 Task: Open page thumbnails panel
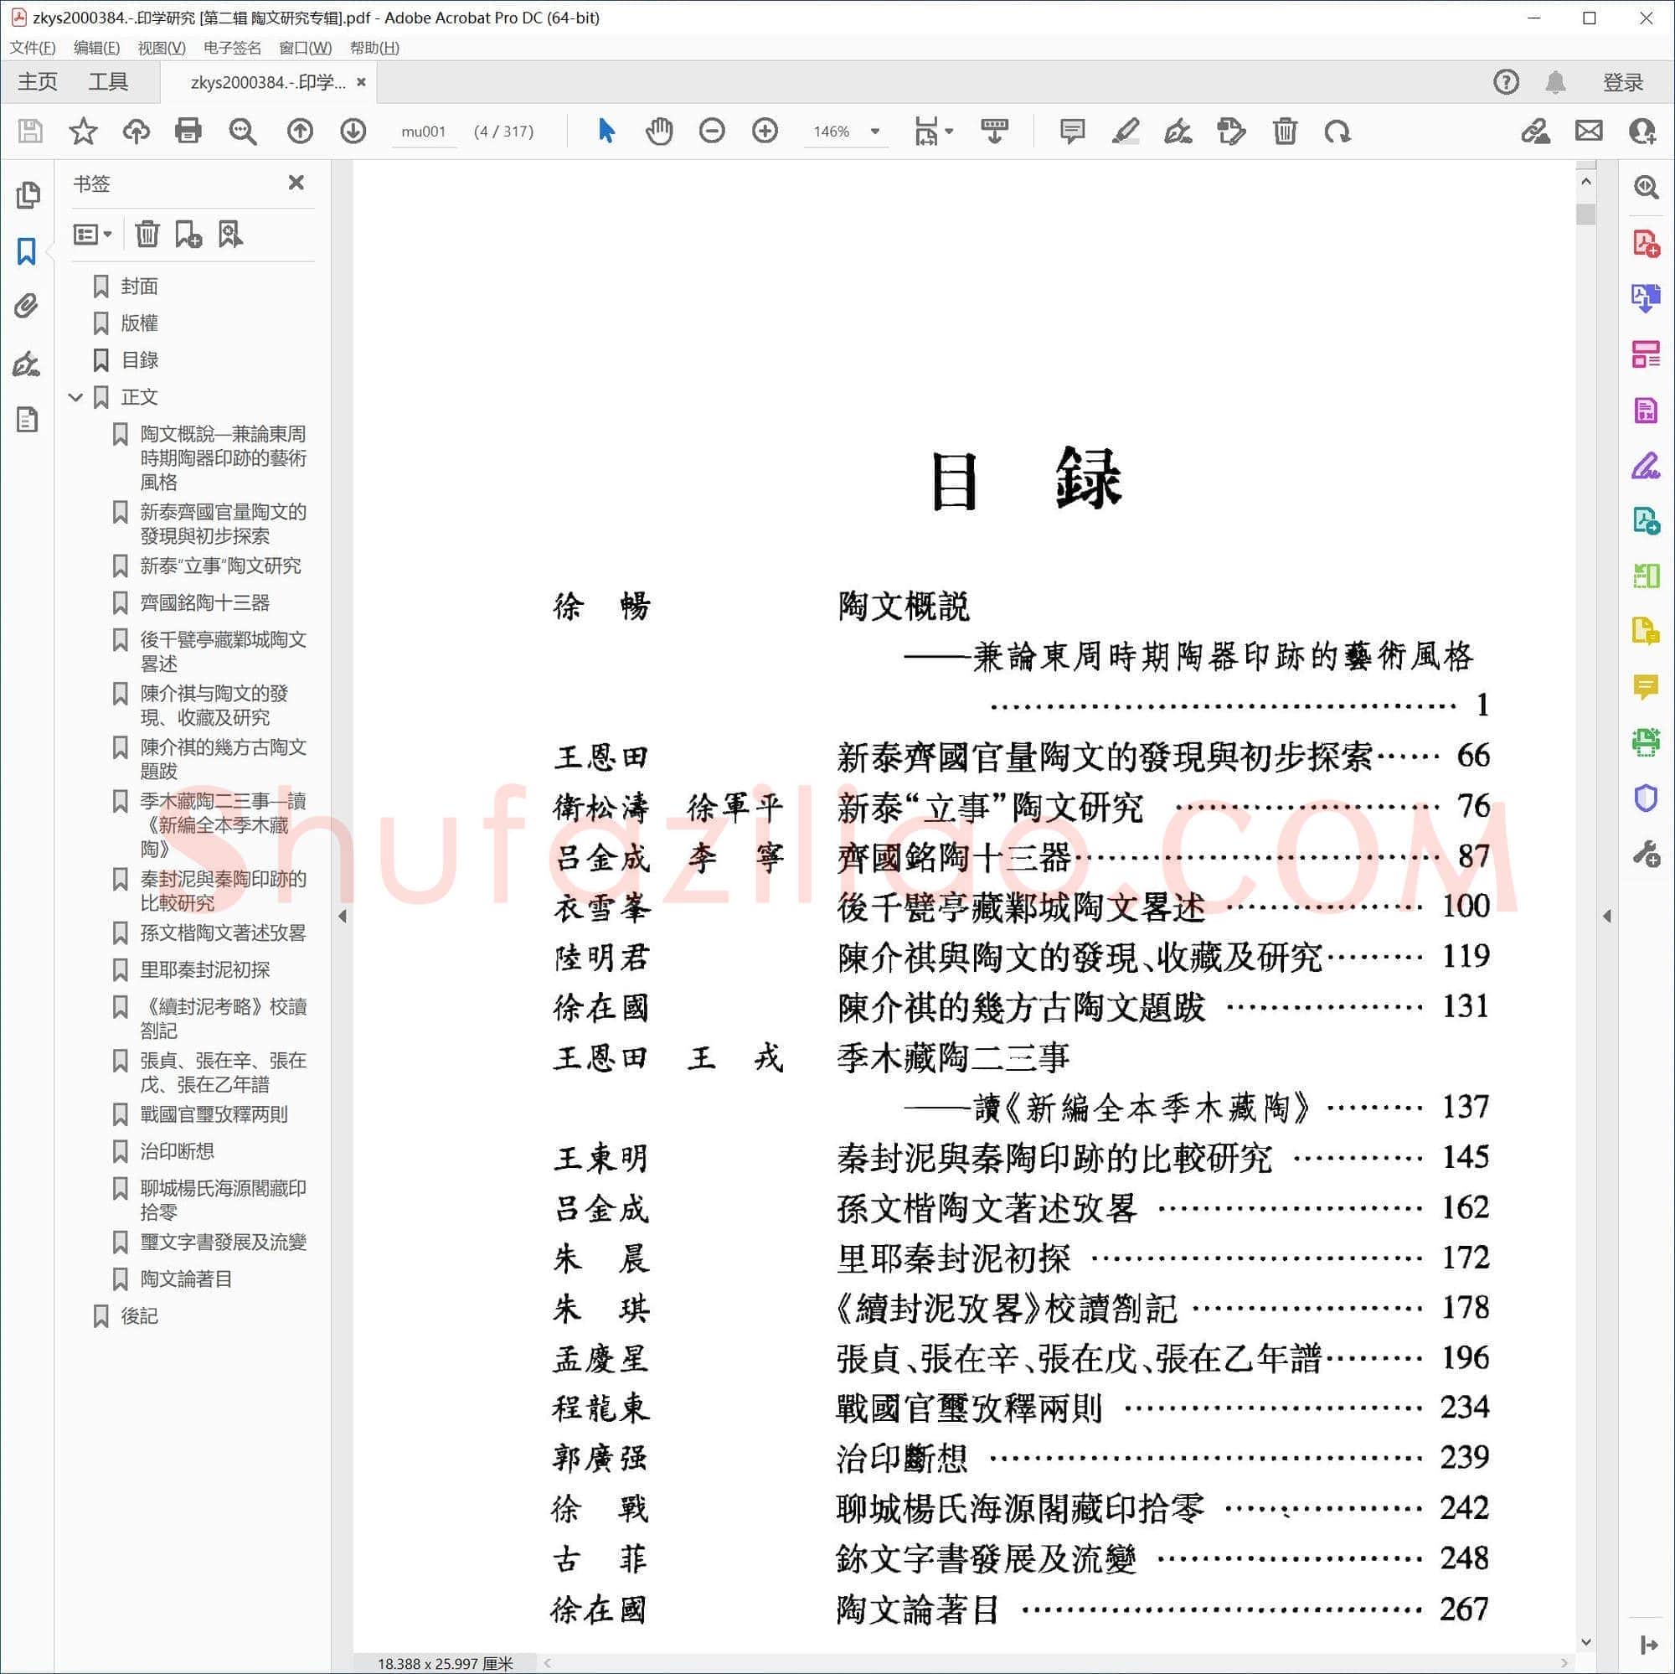tap(28, 195)
